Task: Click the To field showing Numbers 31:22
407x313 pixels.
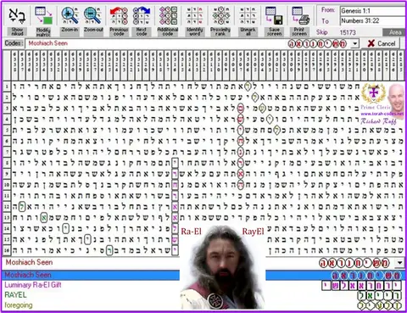Action: tap(372, 21)
